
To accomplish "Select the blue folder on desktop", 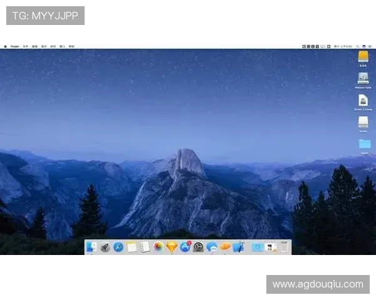I will pyautogui.click(x=364, y=144).
